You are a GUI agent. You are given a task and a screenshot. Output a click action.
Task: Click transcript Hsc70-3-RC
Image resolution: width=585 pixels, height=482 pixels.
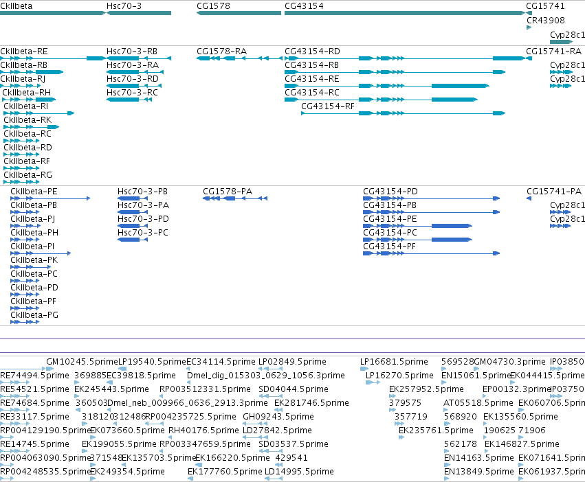point(129,100)
